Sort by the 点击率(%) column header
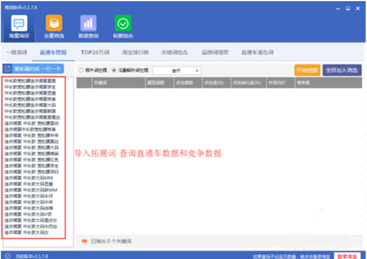367x259 pixels. [216, 83]
